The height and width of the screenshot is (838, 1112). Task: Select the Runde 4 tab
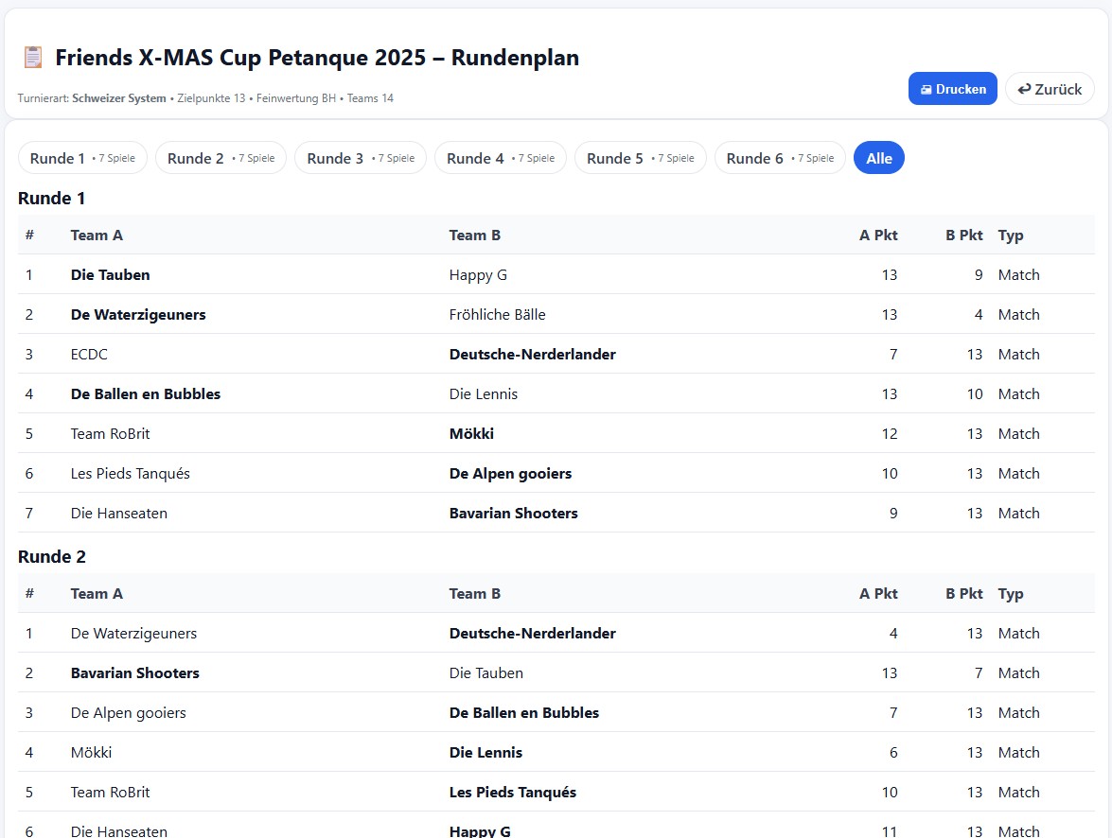click(x=500, y=158)
